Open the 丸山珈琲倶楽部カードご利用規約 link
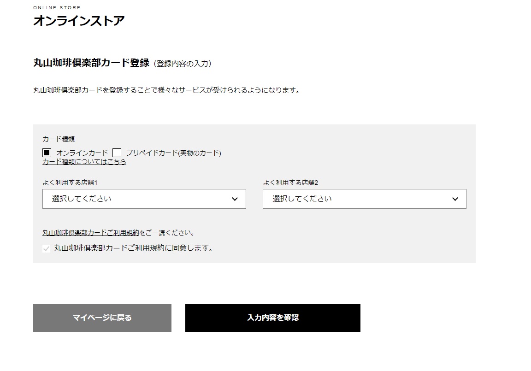531x371 pixels. point(91,233)
